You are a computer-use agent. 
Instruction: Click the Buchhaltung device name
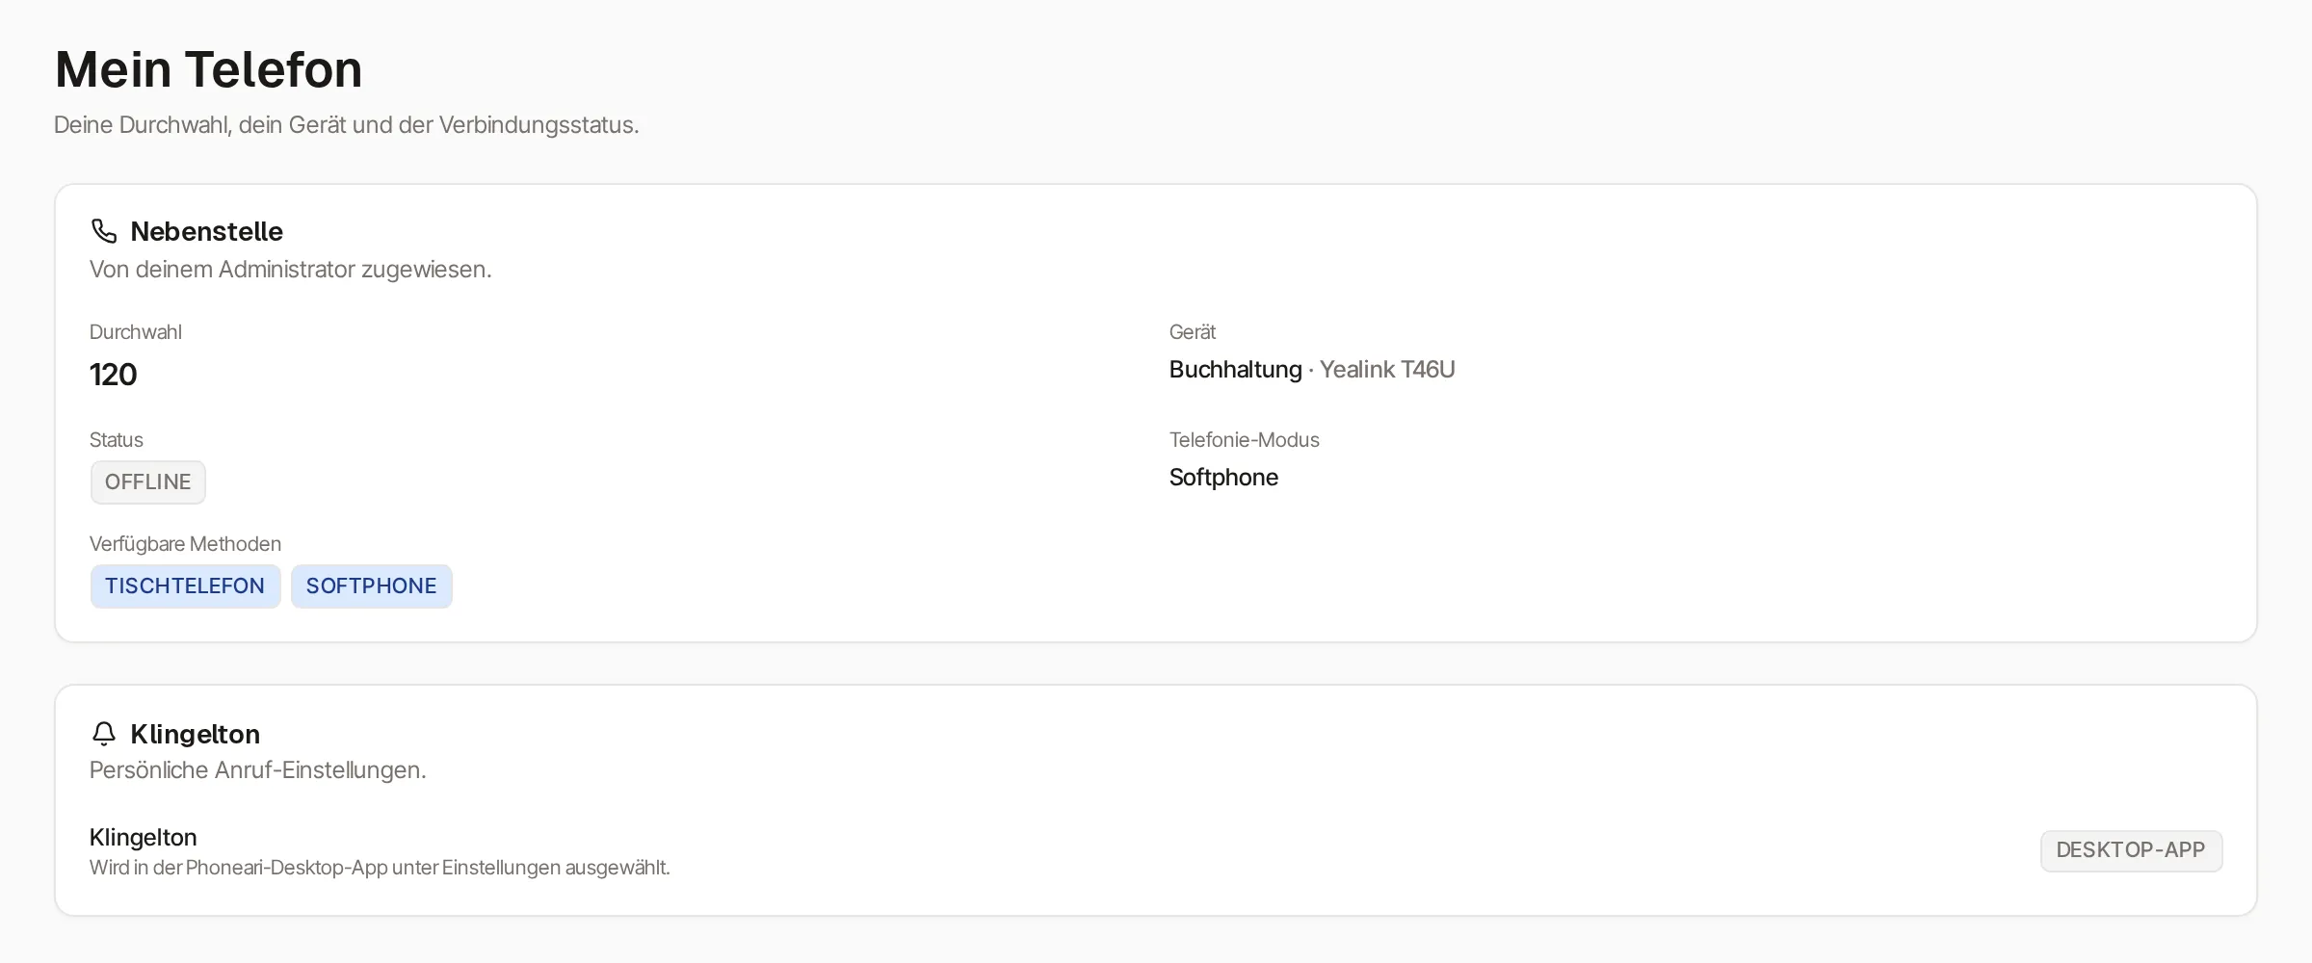(x=1235, y=370)
